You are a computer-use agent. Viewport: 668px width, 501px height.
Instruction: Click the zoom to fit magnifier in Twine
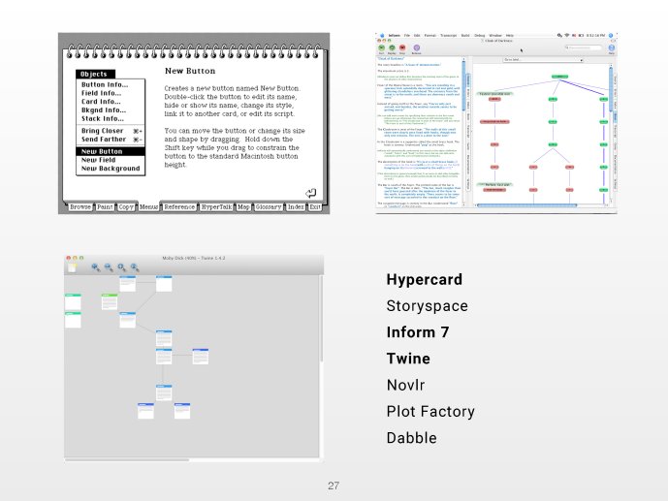pyautogui.click(x=122, y=267)
